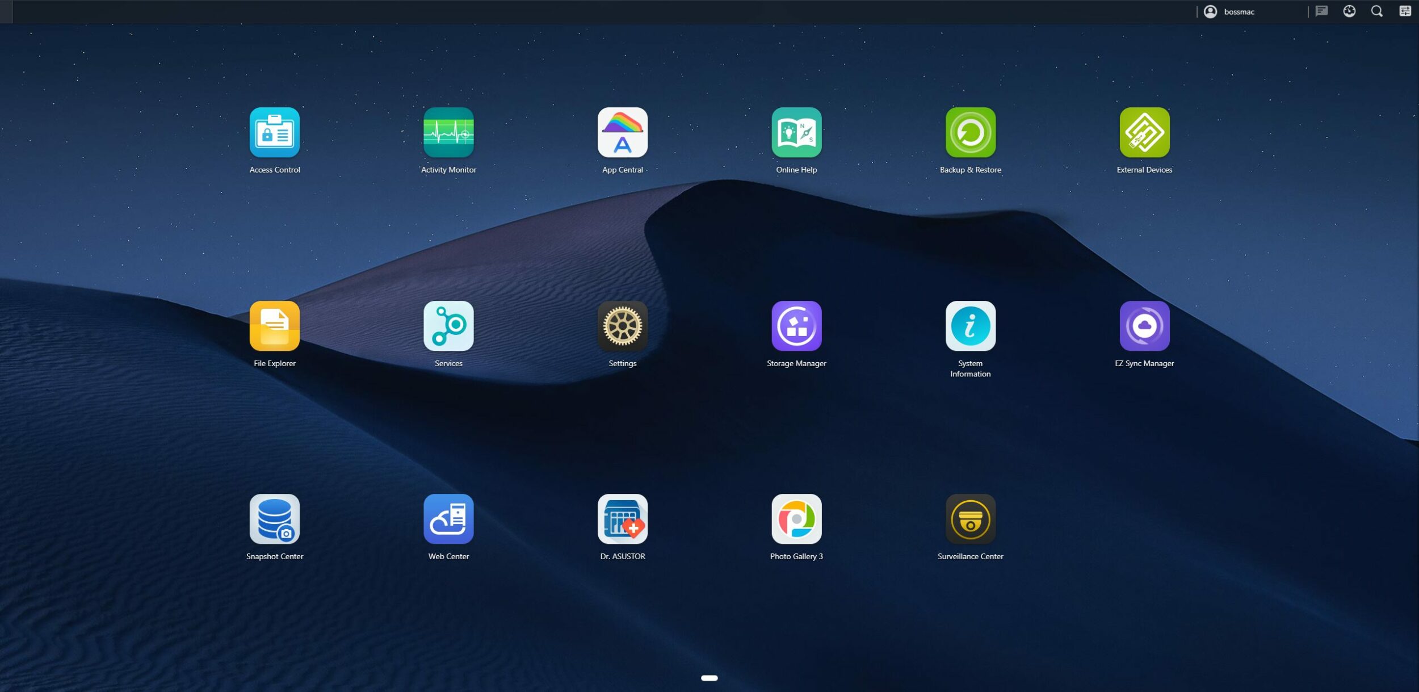This screenshot has height=692, width=1419.
Task: Open the Online Help guide
Action: coord(796,133)
